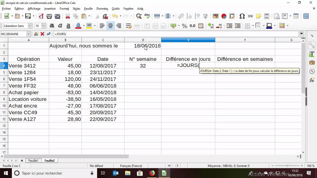317x178 pixels.
Task: Open the Function Wizard from the formula bar
Action: coord(36,34)
